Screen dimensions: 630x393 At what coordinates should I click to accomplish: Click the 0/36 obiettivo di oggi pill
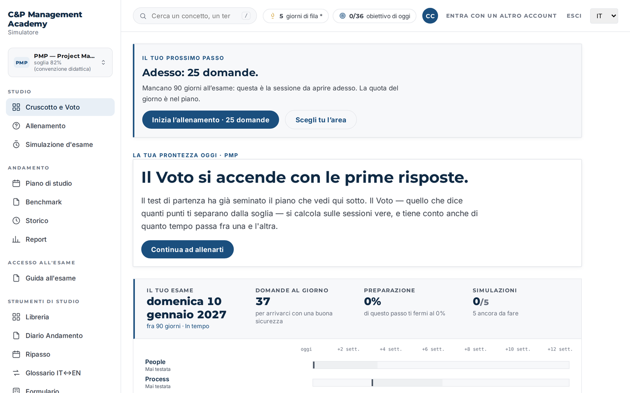375,16
